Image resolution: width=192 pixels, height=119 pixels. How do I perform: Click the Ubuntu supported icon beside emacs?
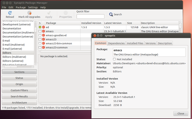pyautogui.click(x=43, y=31)
